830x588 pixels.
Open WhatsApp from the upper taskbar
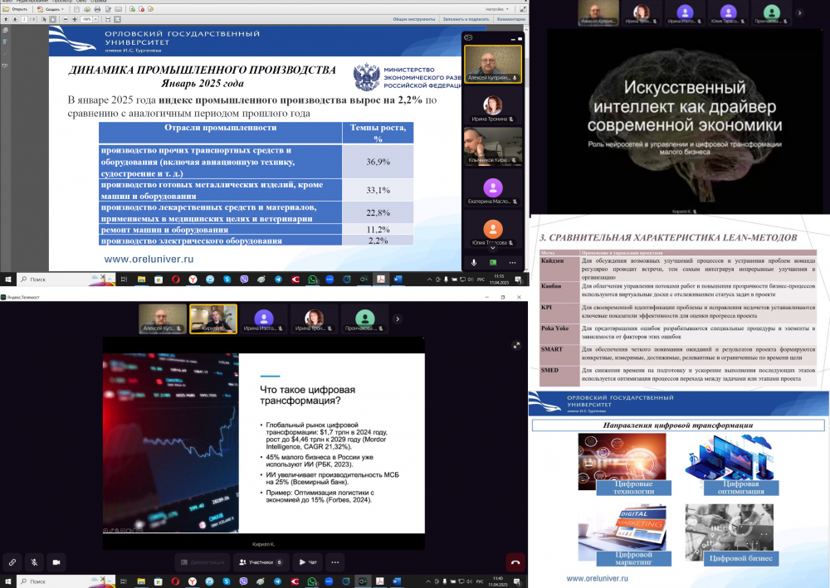[x=312, y=279]
